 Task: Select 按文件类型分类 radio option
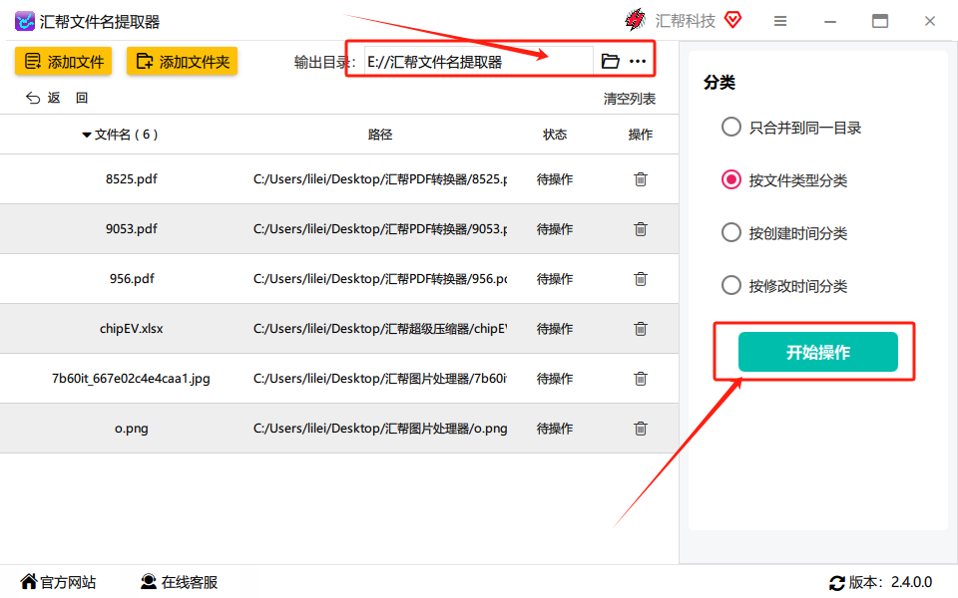tap(731, 180)
